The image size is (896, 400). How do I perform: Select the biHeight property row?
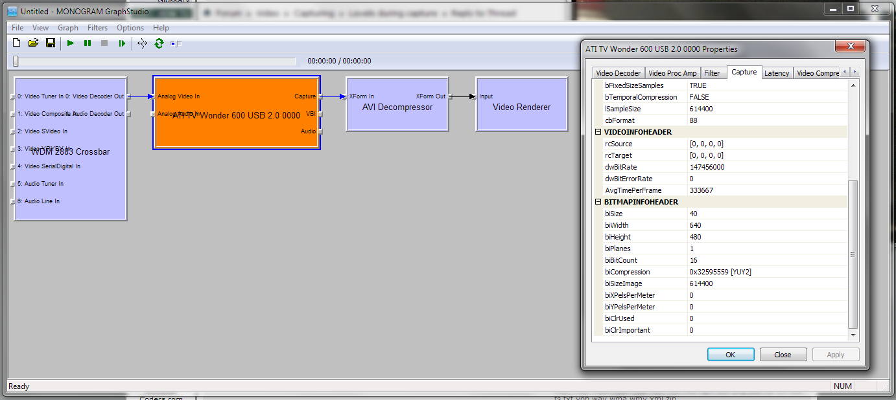click(x=721, y=237)
